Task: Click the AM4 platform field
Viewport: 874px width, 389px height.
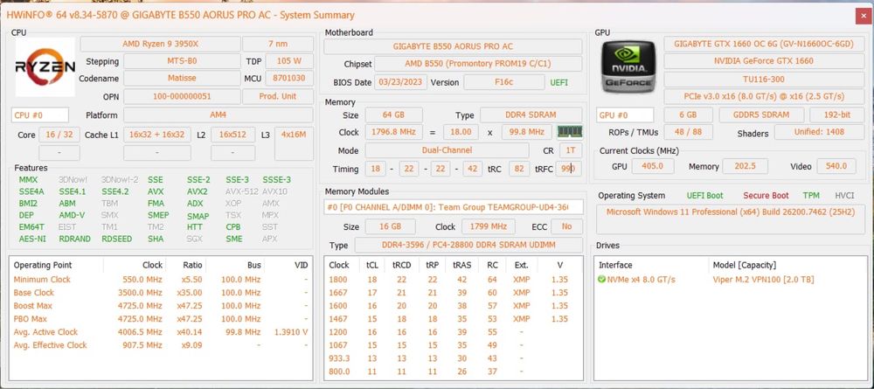Action: [x=218, y=115]
